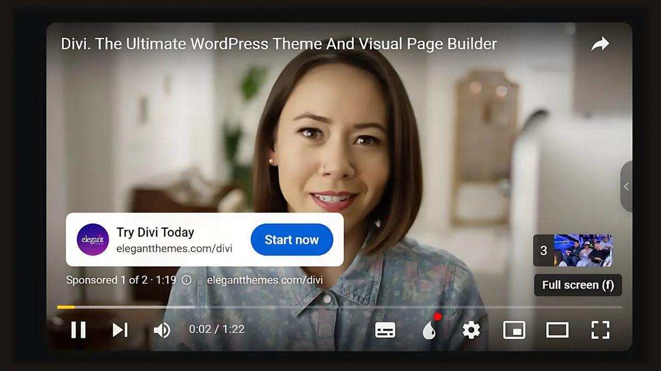Click elegantthemes.com/divi in ad card
This screenshot has height=371, width=661.
click(175, 248)
